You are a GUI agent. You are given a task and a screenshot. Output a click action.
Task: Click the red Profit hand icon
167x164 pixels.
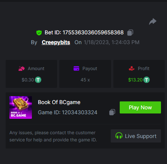pyautogui.click(x=132, y=69)
